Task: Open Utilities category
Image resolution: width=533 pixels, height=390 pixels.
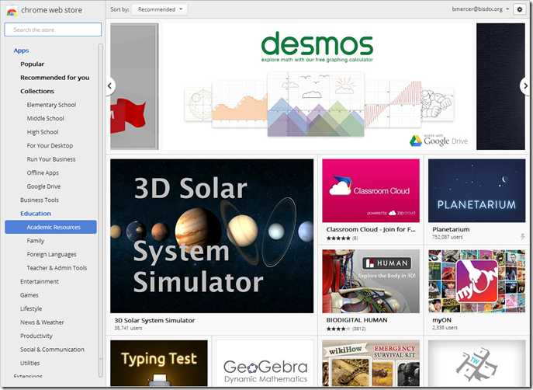Action: (30, 363)
